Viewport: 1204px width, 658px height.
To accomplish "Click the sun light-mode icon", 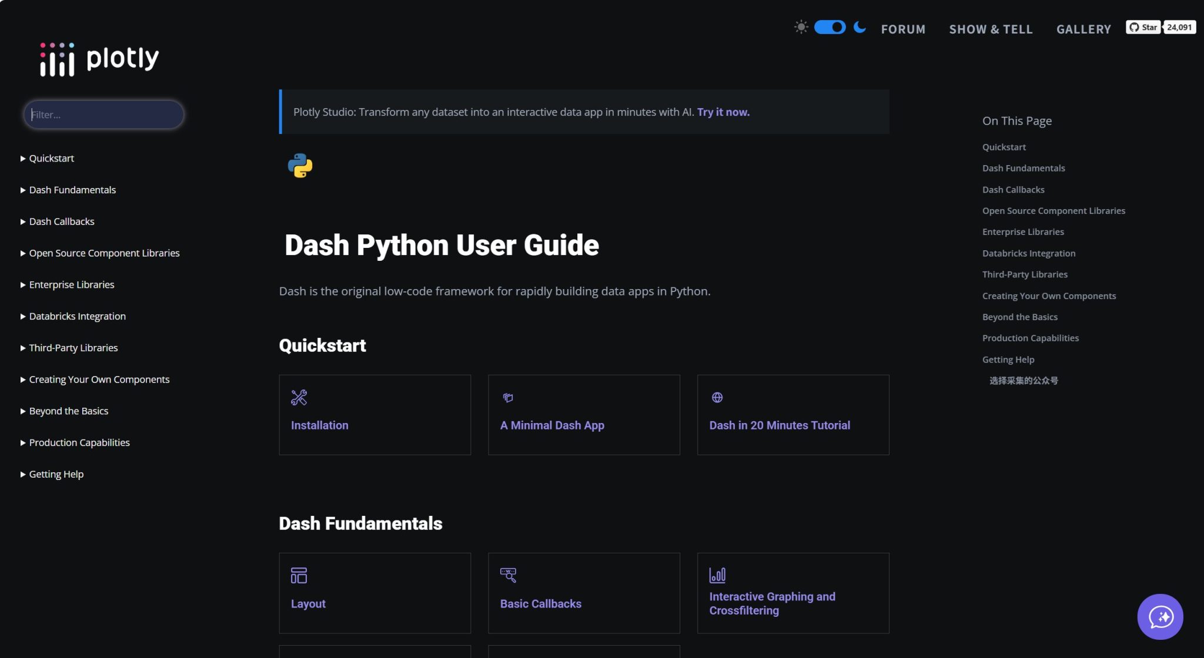I will click(801, 27).
